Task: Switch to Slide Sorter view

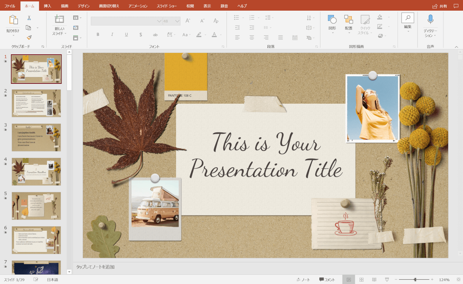Action: [361, 280]
